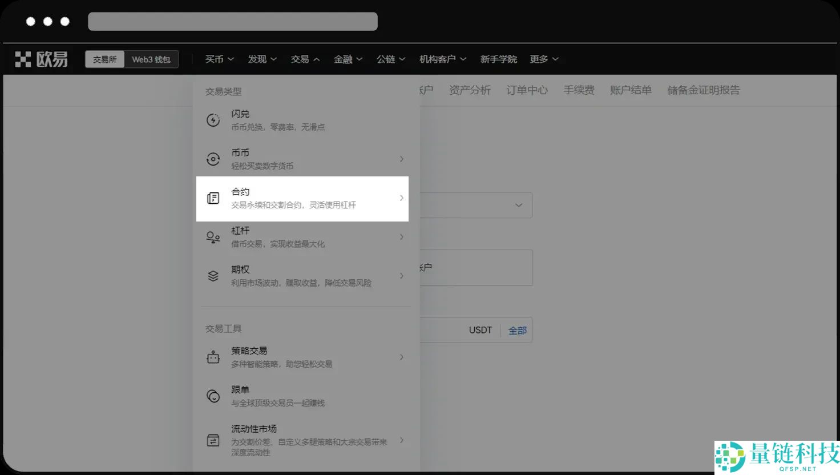Select the 跟单 copy trading icon
The width and height of the screenshot is (840, 475).
coord(213,396)
